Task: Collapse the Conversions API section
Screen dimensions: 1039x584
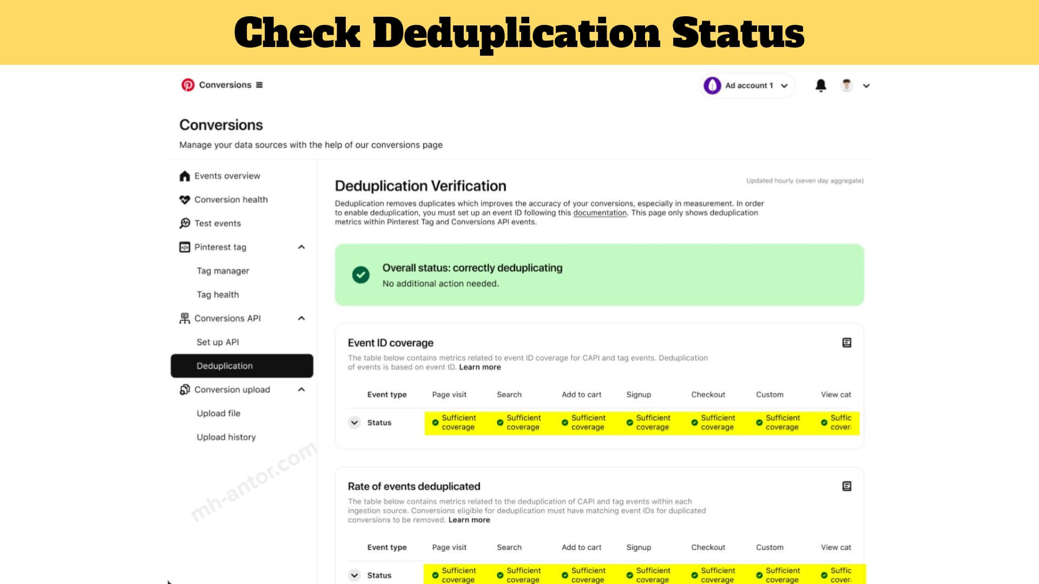Action: point(301,318)
